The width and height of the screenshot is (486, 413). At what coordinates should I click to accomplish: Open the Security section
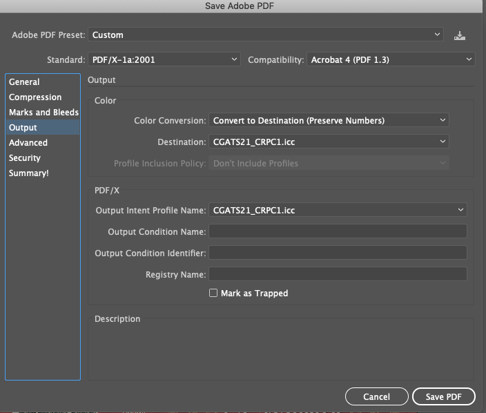[25, 158]
